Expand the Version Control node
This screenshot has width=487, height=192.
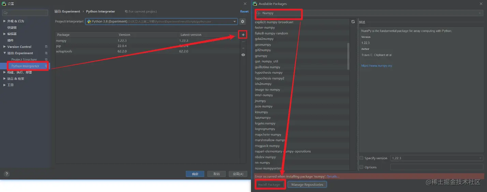click(4, 47)
